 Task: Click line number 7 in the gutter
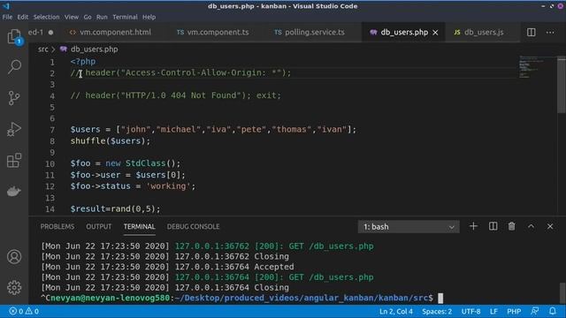(52, 130)
